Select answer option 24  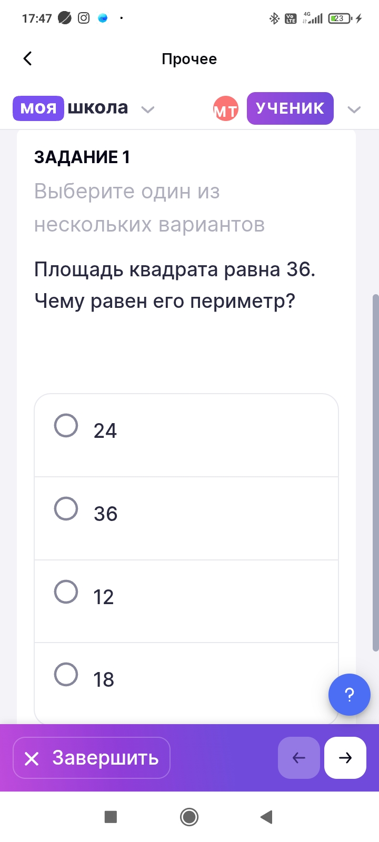point(66,426)
